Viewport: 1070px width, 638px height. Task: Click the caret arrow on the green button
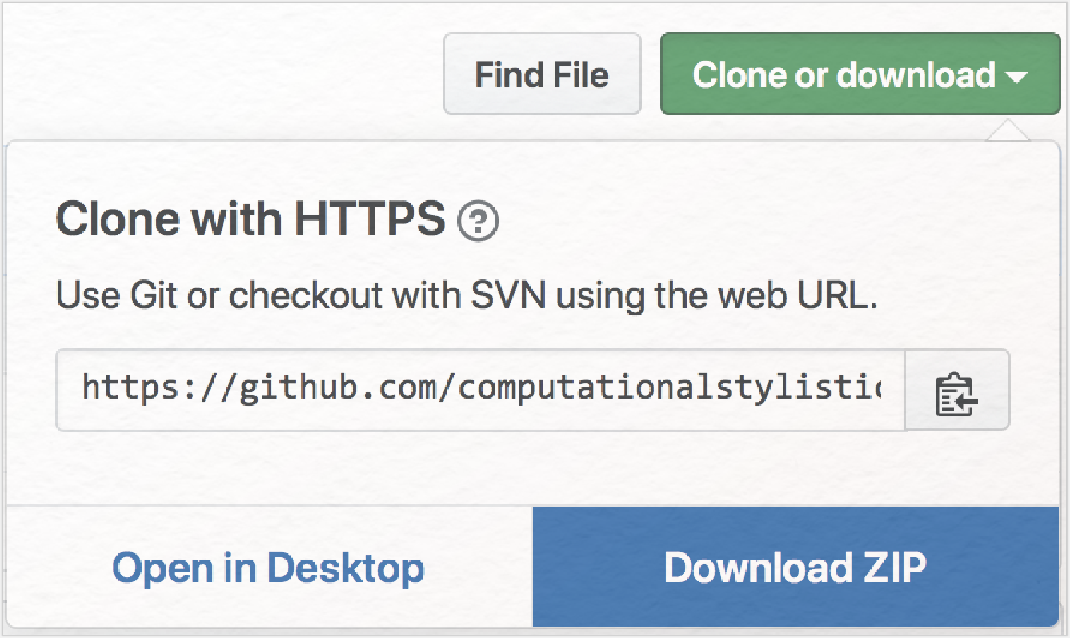click(x=1016, y=78)
